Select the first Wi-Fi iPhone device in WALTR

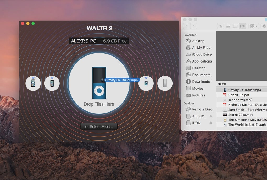[x=33, y=83]
